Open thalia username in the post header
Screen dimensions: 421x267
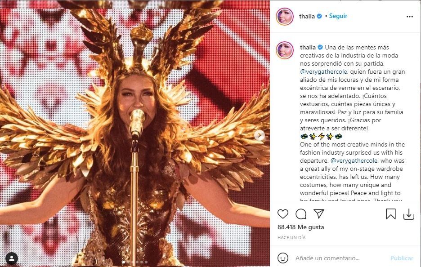(x=307, y=16)
